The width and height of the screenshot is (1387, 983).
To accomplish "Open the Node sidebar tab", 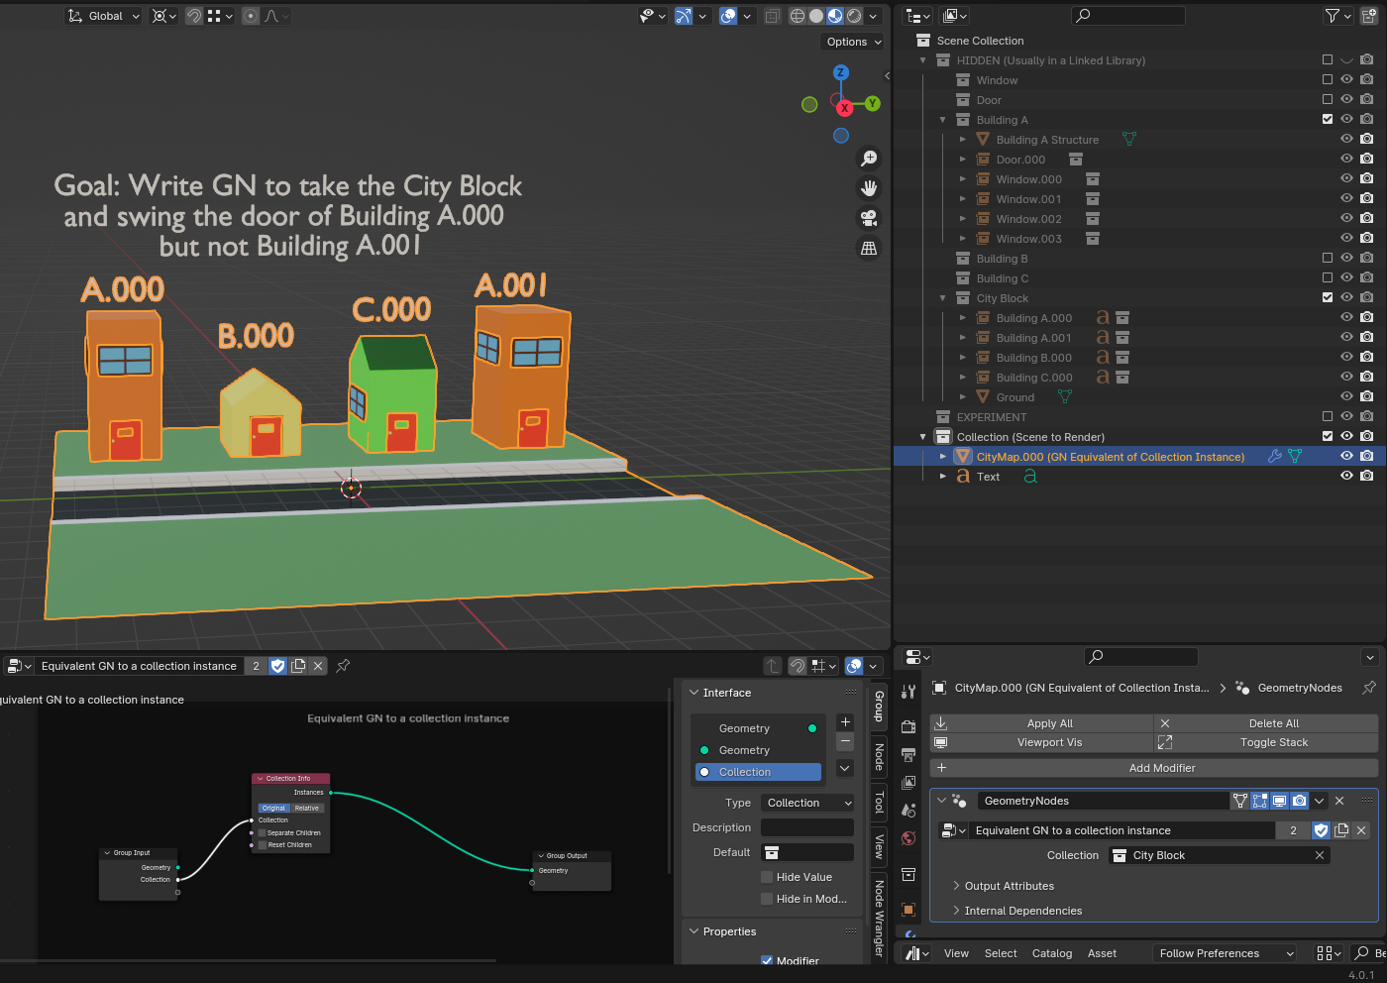I will [x=879, y=757].
